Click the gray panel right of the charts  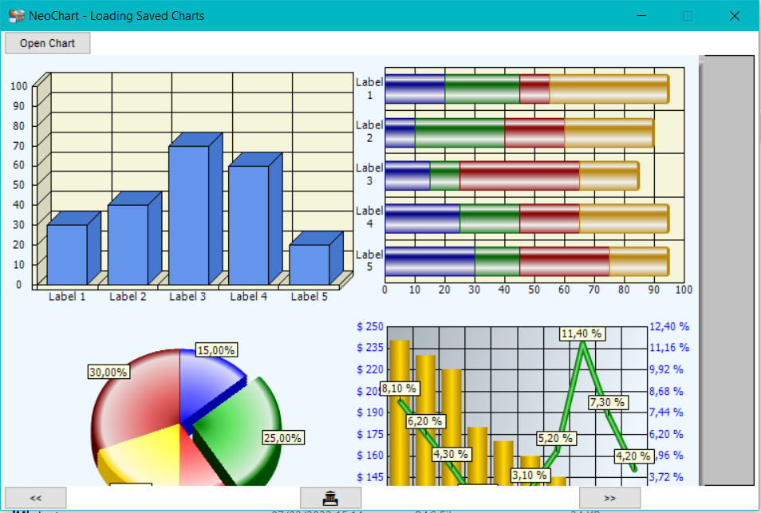(x=727, y=270)
